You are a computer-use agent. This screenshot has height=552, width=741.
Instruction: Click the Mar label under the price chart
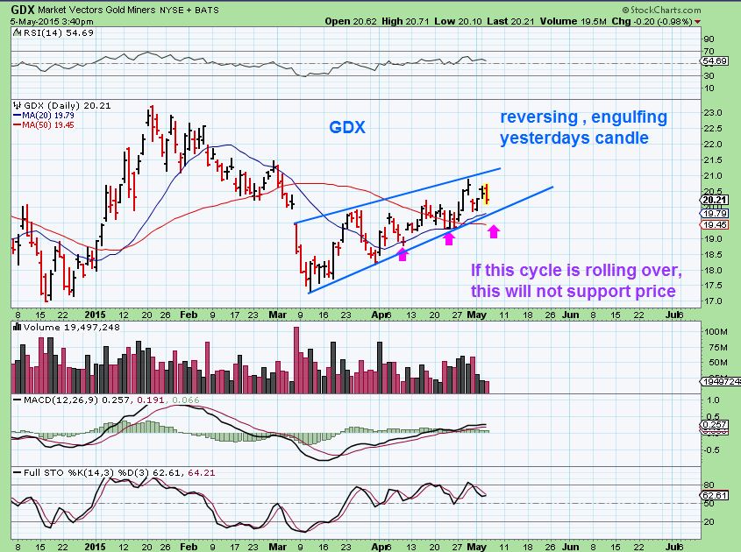coord(277,315)
